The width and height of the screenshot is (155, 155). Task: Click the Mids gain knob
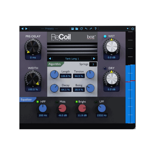tap(62, 108)
